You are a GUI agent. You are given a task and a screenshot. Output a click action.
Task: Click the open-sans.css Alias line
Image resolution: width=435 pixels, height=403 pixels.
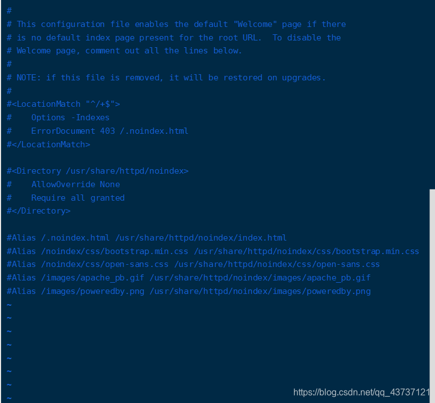point(193,264)
